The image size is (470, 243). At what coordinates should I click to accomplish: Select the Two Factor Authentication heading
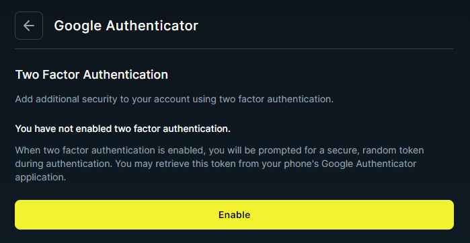[91, 75]
